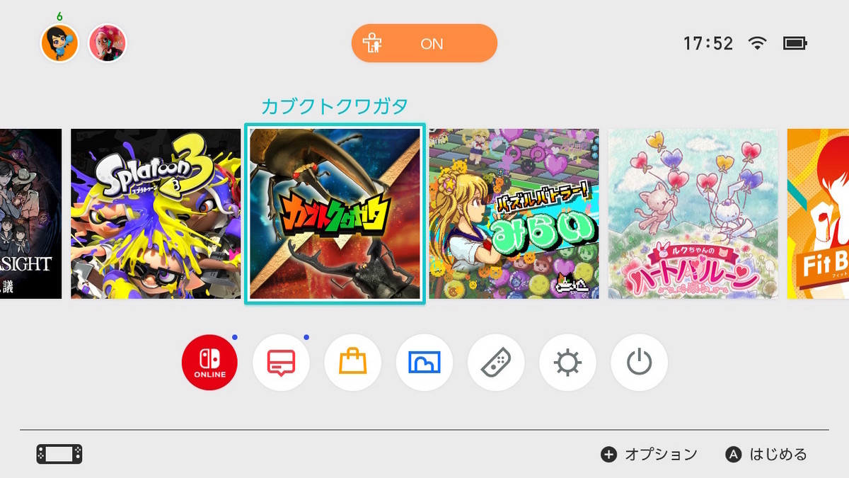Image resolution: width=849 pixels, height=478 pixels.
Task: Select the パズルバトラー みらい game tile
Action: (x=514, y=214)
